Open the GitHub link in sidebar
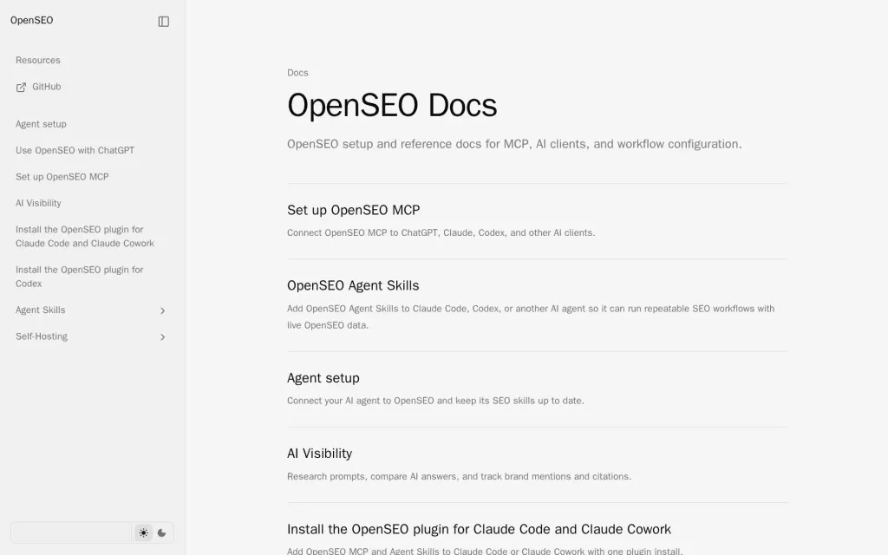Screen dimensions: 888x555 coord(47,87)
